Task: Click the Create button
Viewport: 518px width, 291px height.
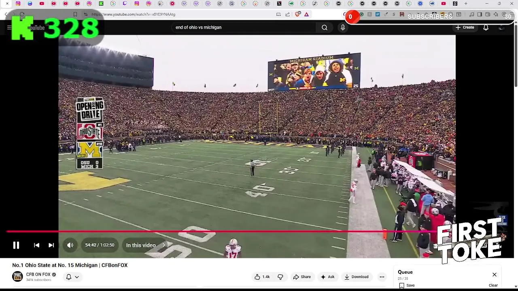Action: click(x=465, y=27)
